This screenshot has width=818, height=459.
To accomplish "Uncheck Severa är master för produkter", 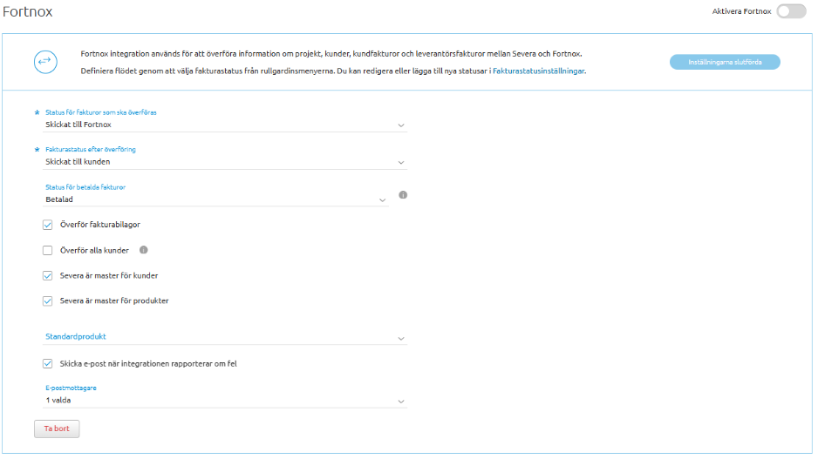I will (48, 301).
